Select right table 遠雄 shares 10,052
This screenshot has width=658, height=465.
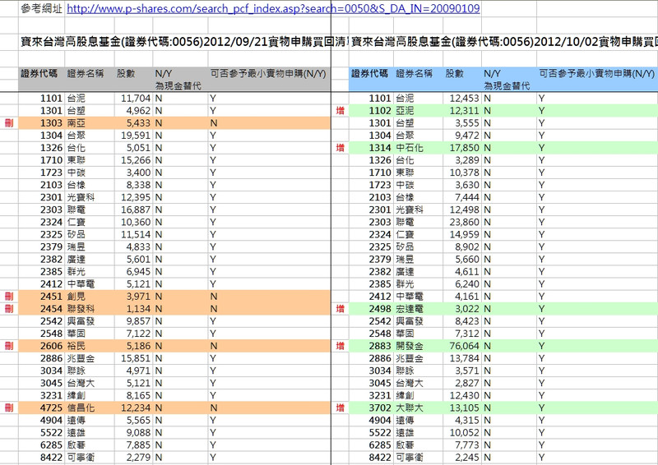(464, 433)
